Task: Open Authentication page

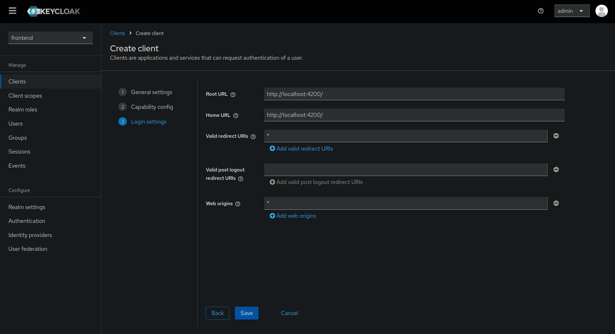Action: (50, 221)
